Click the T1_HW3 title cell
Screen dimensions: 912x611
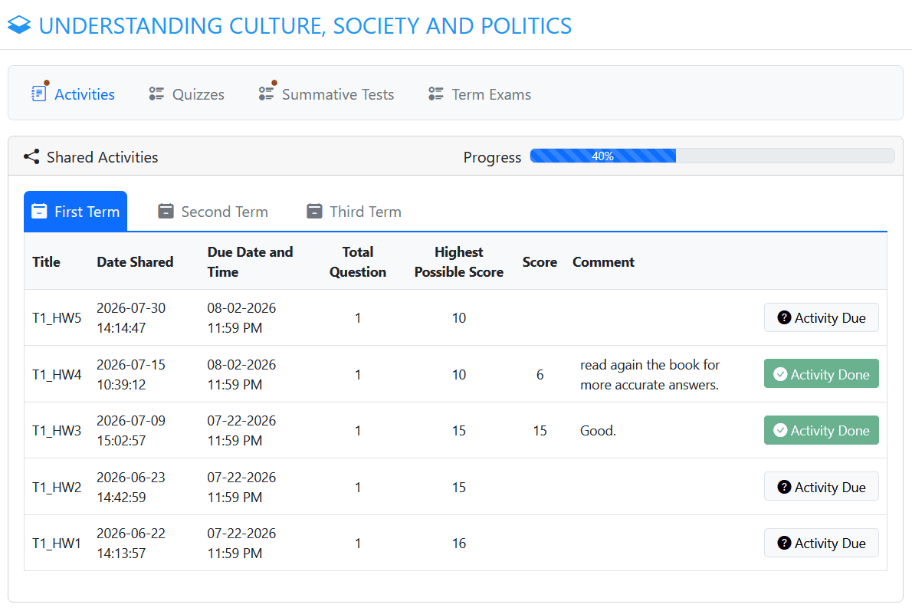coord(57,430)
